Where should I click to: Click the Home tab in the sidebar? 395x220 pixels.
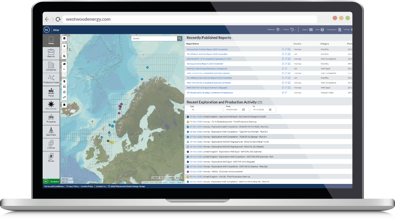click(x=51, y=40)
